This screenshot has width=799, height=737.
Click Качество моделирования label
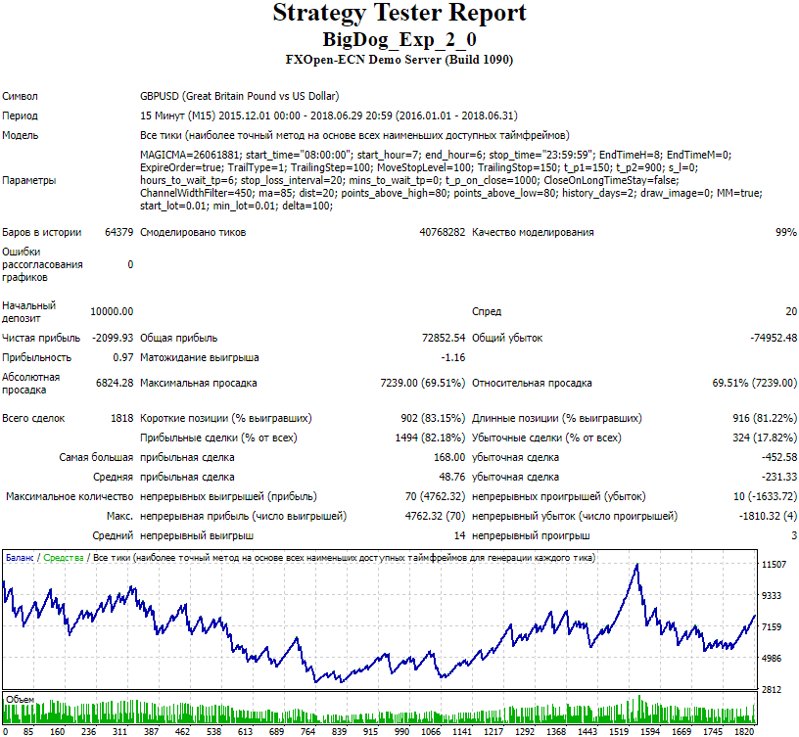click(533, 232)
